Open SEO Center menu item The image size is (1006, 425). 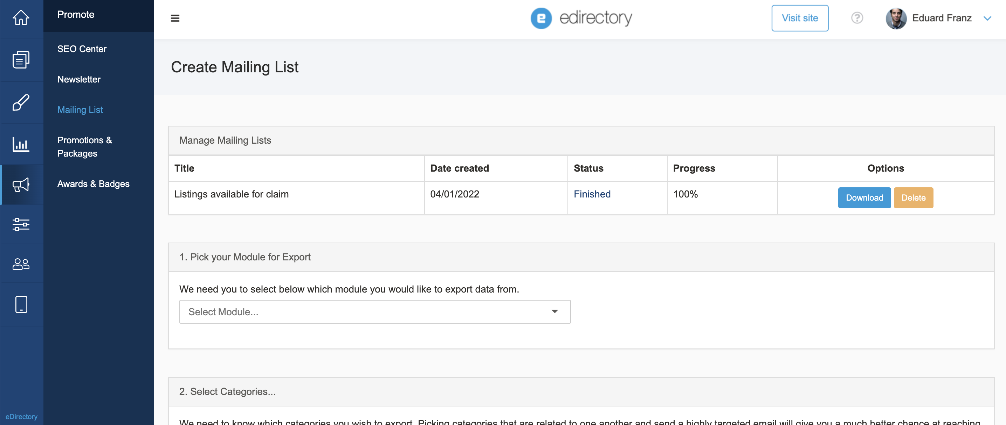coord(82,49)
